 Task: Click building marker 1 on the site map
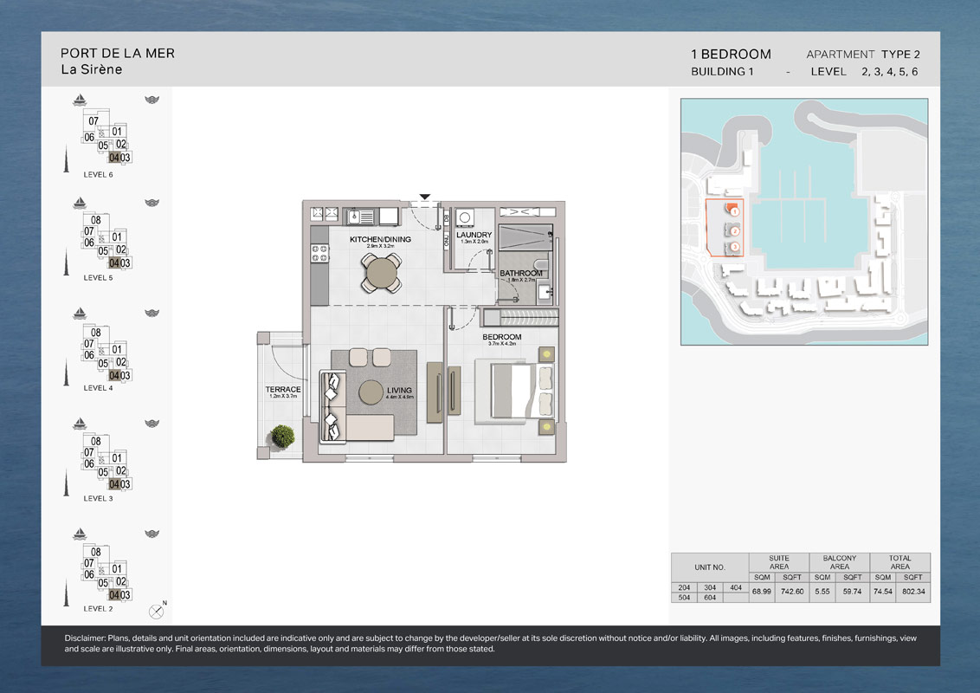[x=733, y=210]
